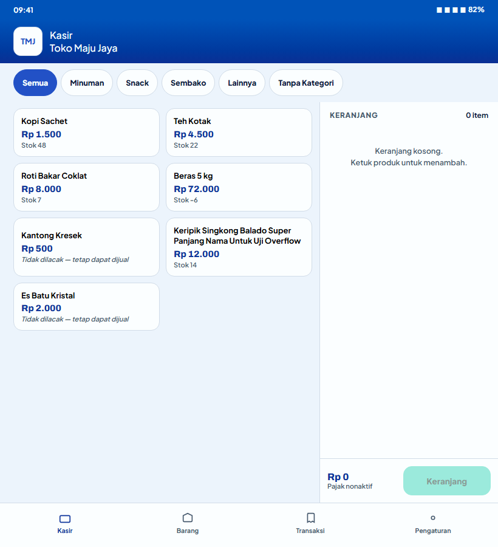This screenshot has height=547, width=498.
Task: Tap the Pengaturan label in bottom navigation
Action: (x=433, y=531)
